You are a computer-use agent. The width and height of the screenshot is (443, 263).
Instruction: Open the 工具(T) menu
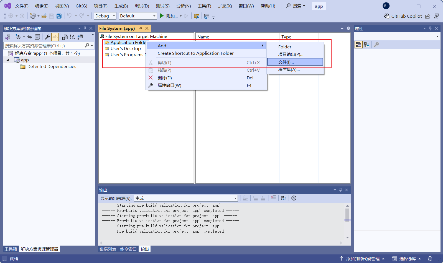204,6
